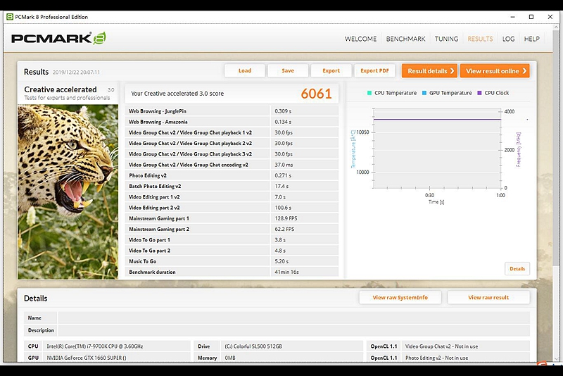The height and width of the screenshot is (376, 563).
Task: Switch to the BENCHMARK tab
Action: click(x=405, y=39)
